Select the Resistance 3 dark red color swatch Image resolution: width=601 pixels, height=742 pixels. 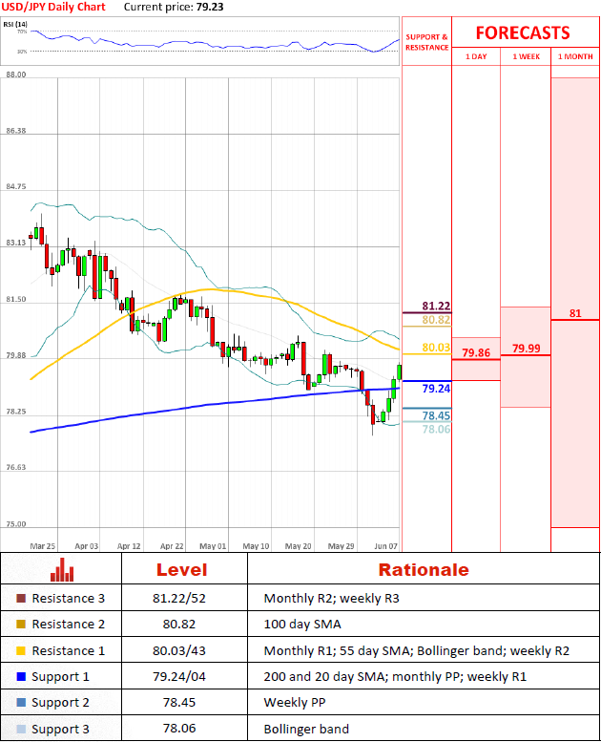[21, 598]
